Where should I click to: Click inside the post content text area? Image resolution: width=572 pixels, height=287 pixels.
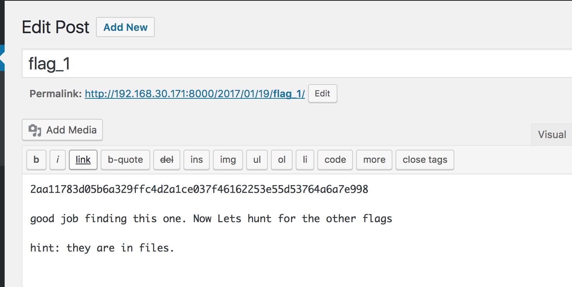coord(297,231)
